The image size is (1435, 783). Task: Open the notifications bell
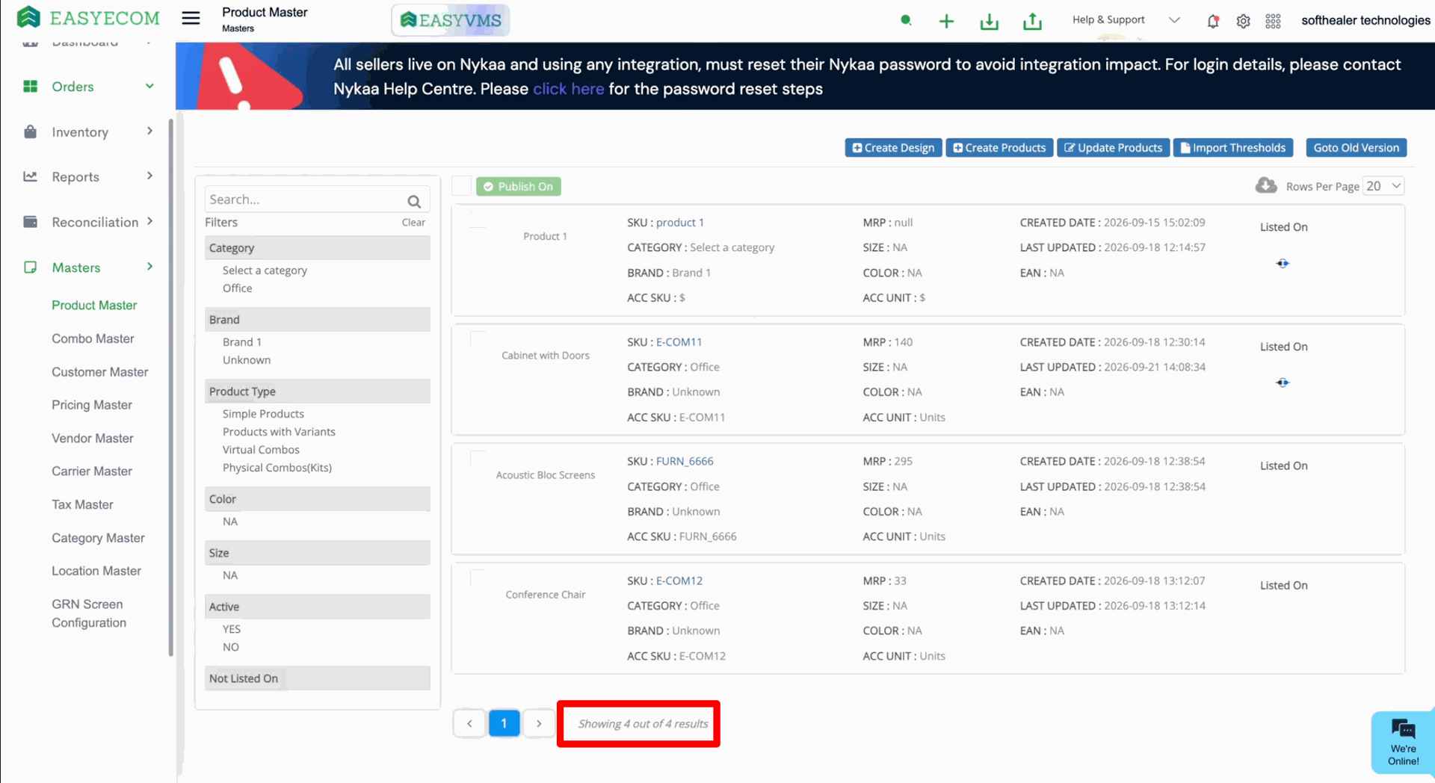click(1213, 21)
